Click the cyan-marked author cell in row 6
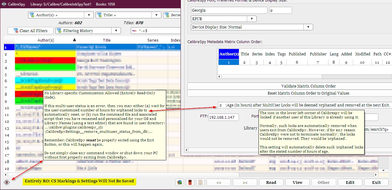Viewport: 392px width, 190px height. click(46, 81)
